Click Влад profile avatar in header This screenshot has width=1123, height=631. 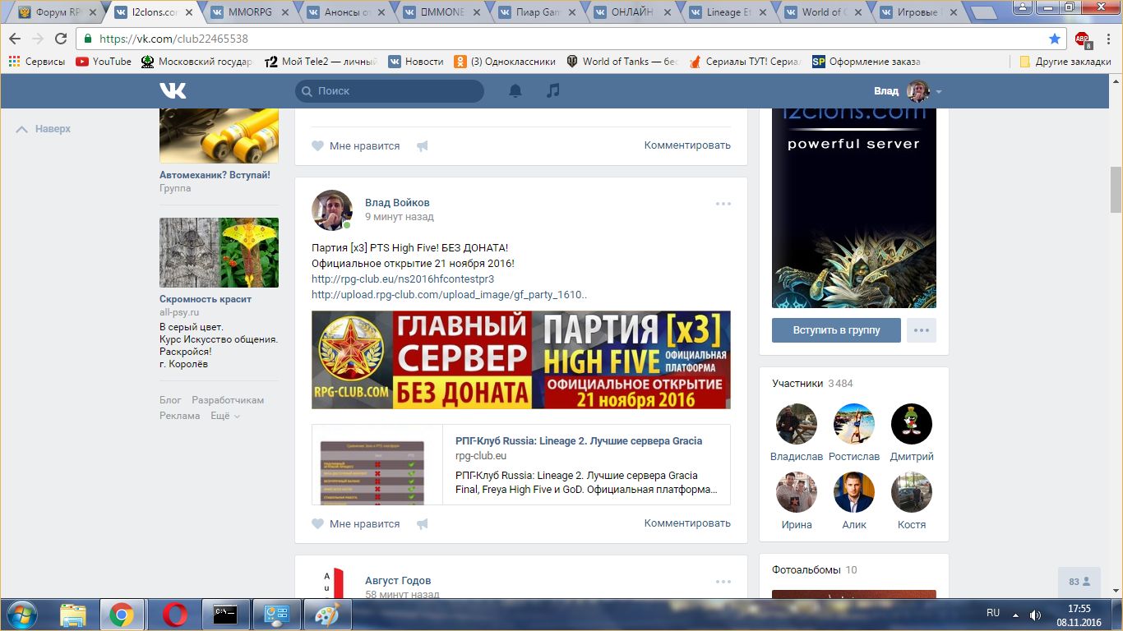coord(917,91)
